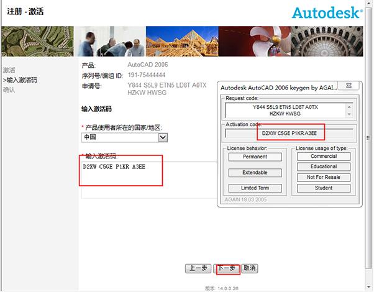Image resolution: width=374 pixels, height=292 pixels.
Task: Click the Limited Term button
Action: [255, 188]
